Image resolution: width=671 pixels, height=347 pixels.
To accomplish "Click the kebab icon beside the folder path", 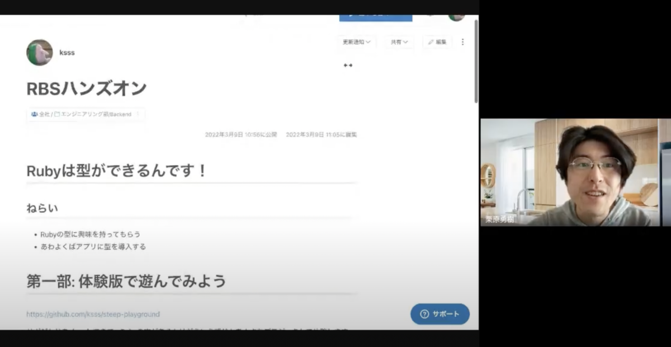I will 138,114.
